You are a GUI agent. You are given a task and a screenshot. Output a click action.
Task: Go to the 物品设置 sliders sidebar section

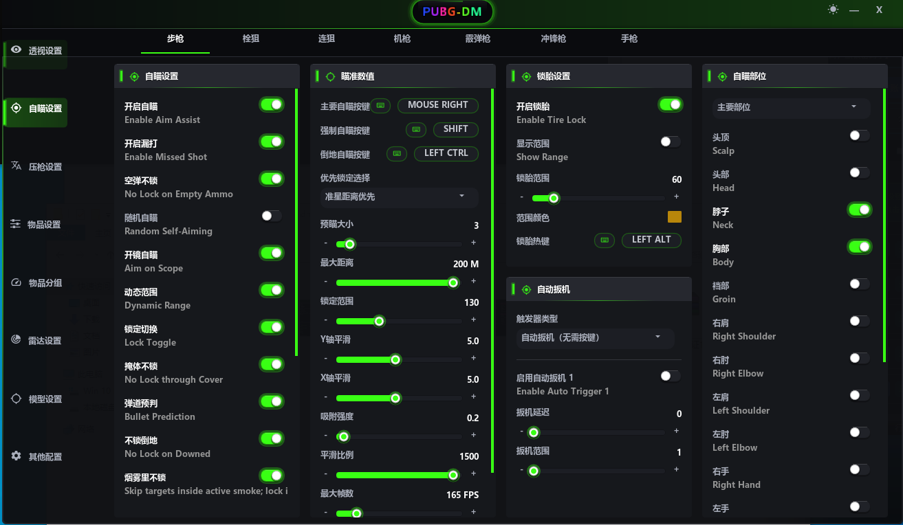click(x=36, y=224)
